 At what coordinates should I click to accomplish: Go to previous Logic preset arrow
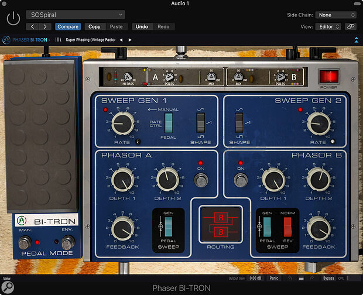[32, 26]
